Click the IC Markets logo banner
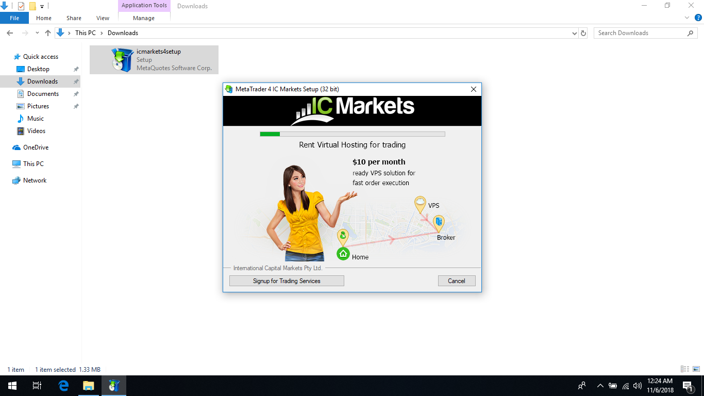Image resolution: width=704 pixels, height=396 pixels. pos(352,111)
